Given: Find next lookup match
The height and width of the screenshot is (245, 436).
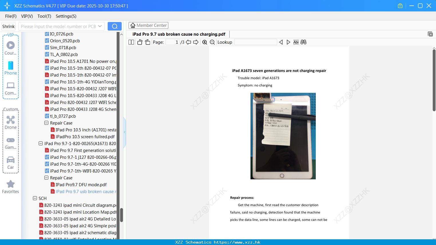Looking at the screenshot, I should click(x=288, y=42).
